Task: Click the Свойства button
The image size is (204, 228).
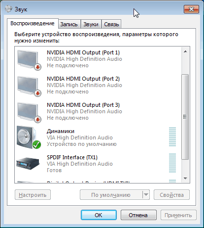Action: pyautogui.click(x=171, y=195)
